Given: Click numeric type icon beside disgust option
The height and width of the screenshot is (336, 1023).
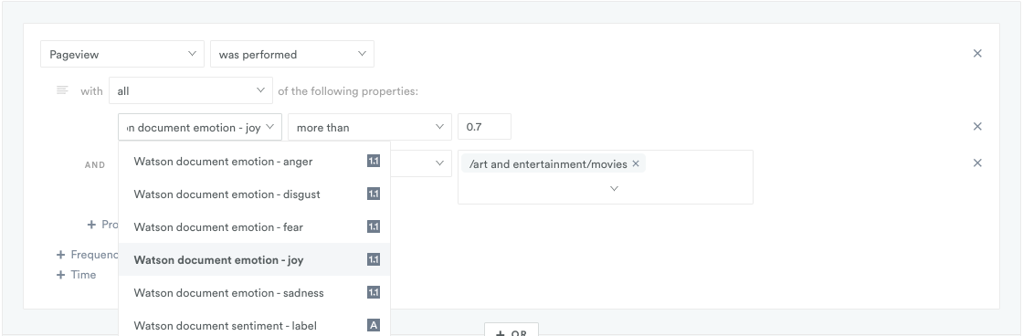Looking at the screenshot, I should (x=374, y=194).
